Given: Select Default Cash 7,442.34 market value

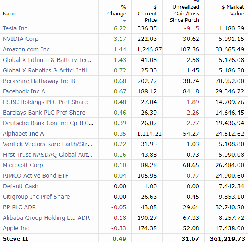Looking at the screenshot, I should pos(231,186).
